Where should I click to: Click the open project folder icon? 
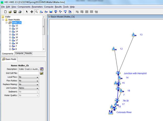pos(10,12)
